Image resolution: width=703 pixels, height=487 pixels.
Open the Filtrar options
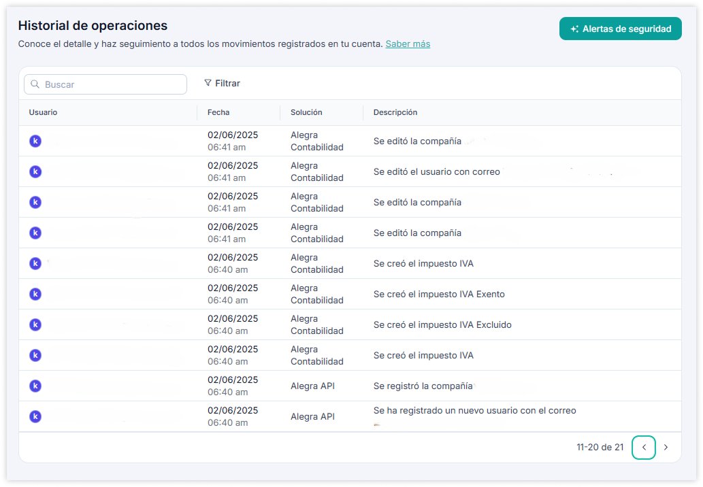tap(222, 84)
